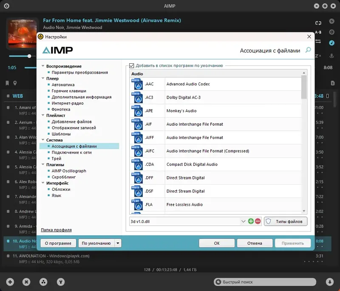Collapse the Воспроизведение tree section
340x291 pixels.
(x=43, y=66)
